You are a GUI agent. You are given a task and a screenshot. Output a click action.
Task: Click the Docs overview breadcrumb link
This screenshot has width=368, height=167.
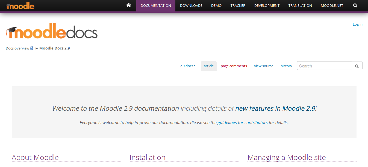click(x=17, y=48)
